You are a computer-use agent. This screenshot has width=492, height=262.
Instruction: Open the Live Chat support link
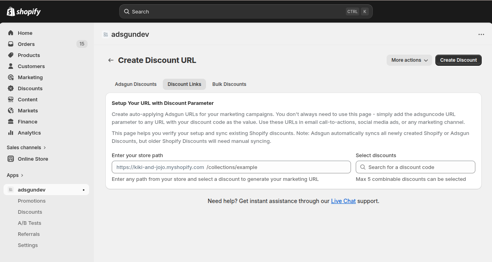343,201
